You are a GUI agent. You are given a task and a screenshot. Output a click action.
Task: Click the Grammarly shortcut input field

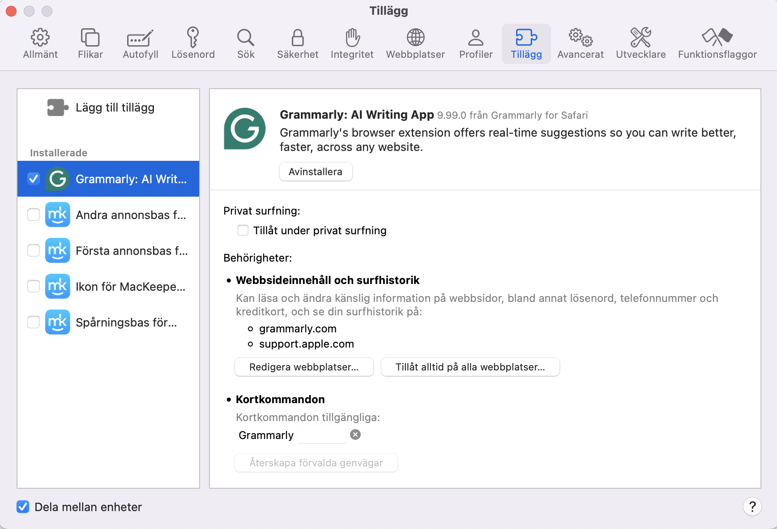322,435
